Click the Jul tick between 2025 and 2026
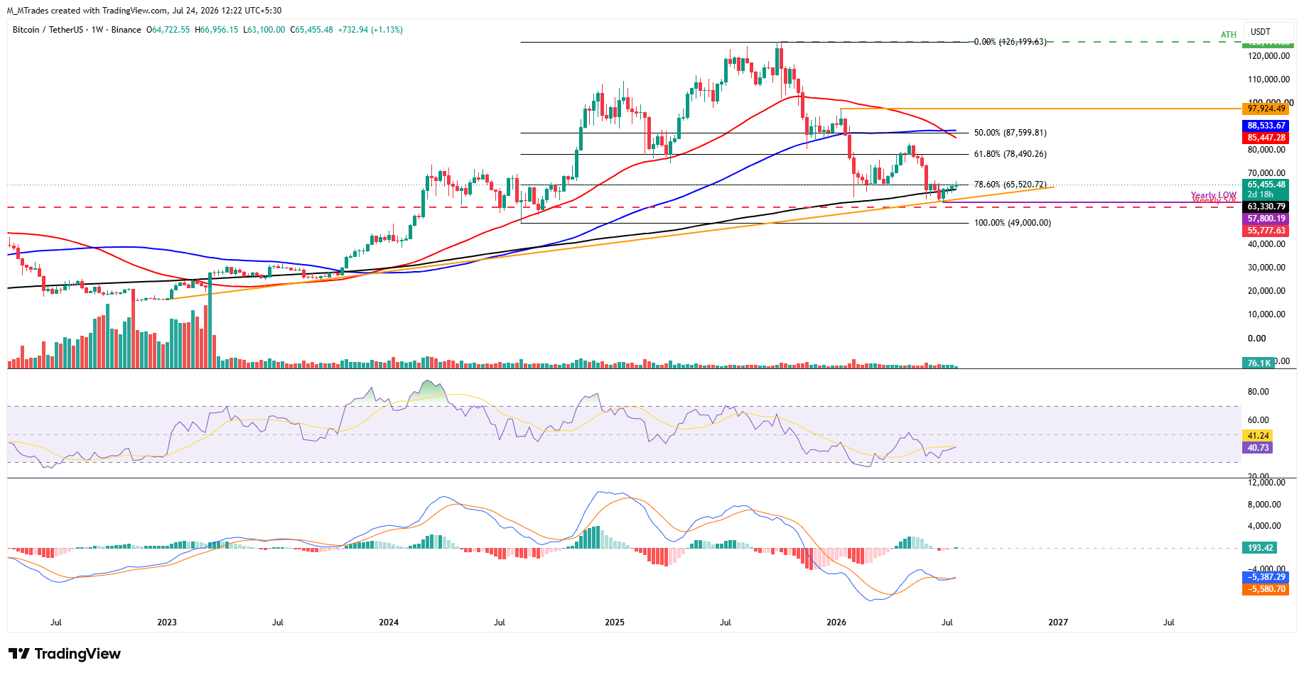Screen dimensions: 1304x675 726,622
